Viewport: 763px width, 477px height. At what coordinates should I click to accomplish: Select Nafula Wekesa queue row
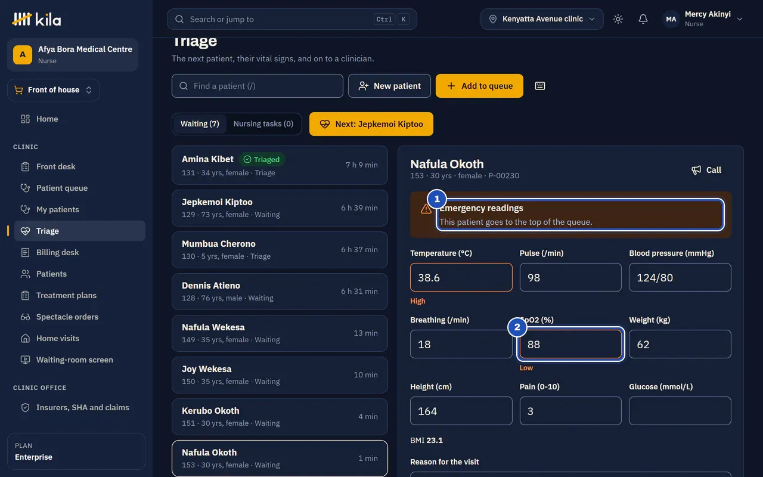[x=280, y=333]
